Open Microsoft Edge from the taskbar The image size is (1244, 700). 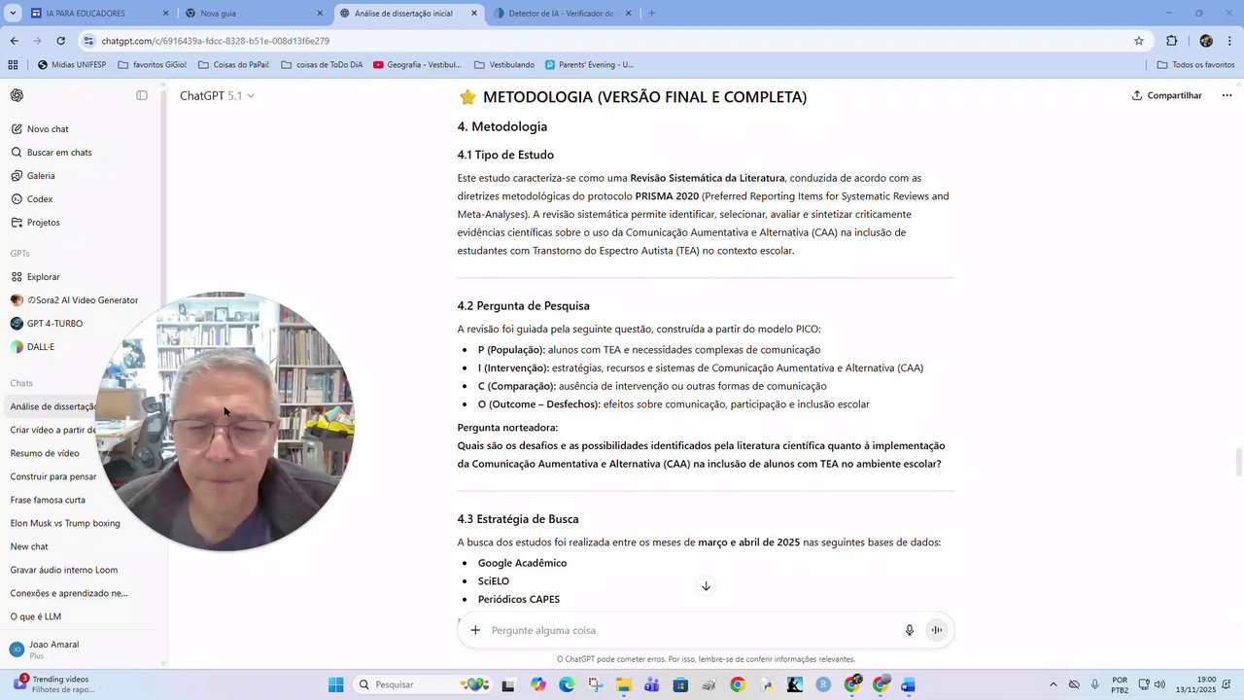pyautogui.click(x=567, y=684)
